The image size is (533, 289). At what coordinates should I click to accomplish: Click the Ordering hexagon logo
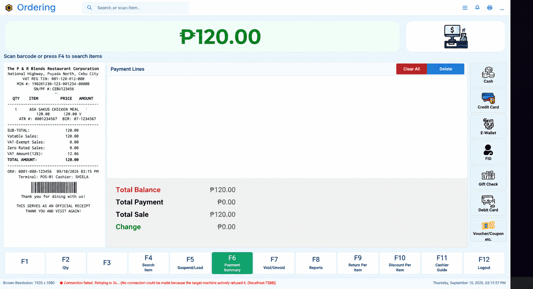point(9,8)
